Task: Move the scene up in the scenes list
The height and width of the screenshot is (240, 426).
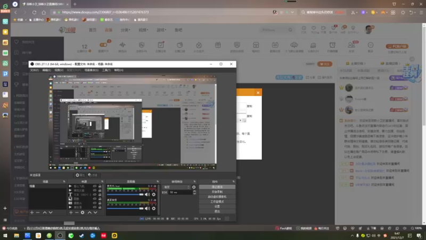Action: click(45, 212)
